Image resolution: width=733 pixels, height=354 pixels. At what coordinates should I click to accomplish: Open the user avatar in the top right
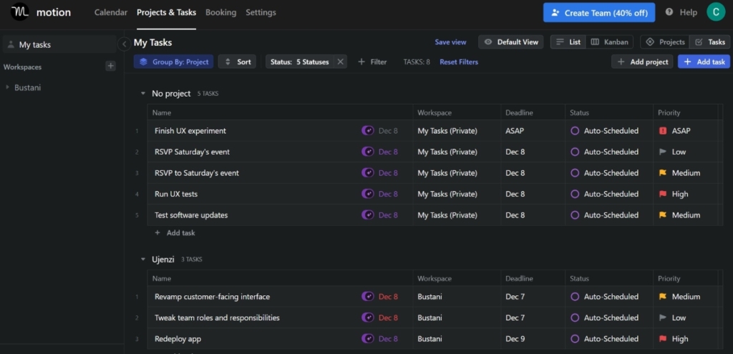[x=715, y=12]
